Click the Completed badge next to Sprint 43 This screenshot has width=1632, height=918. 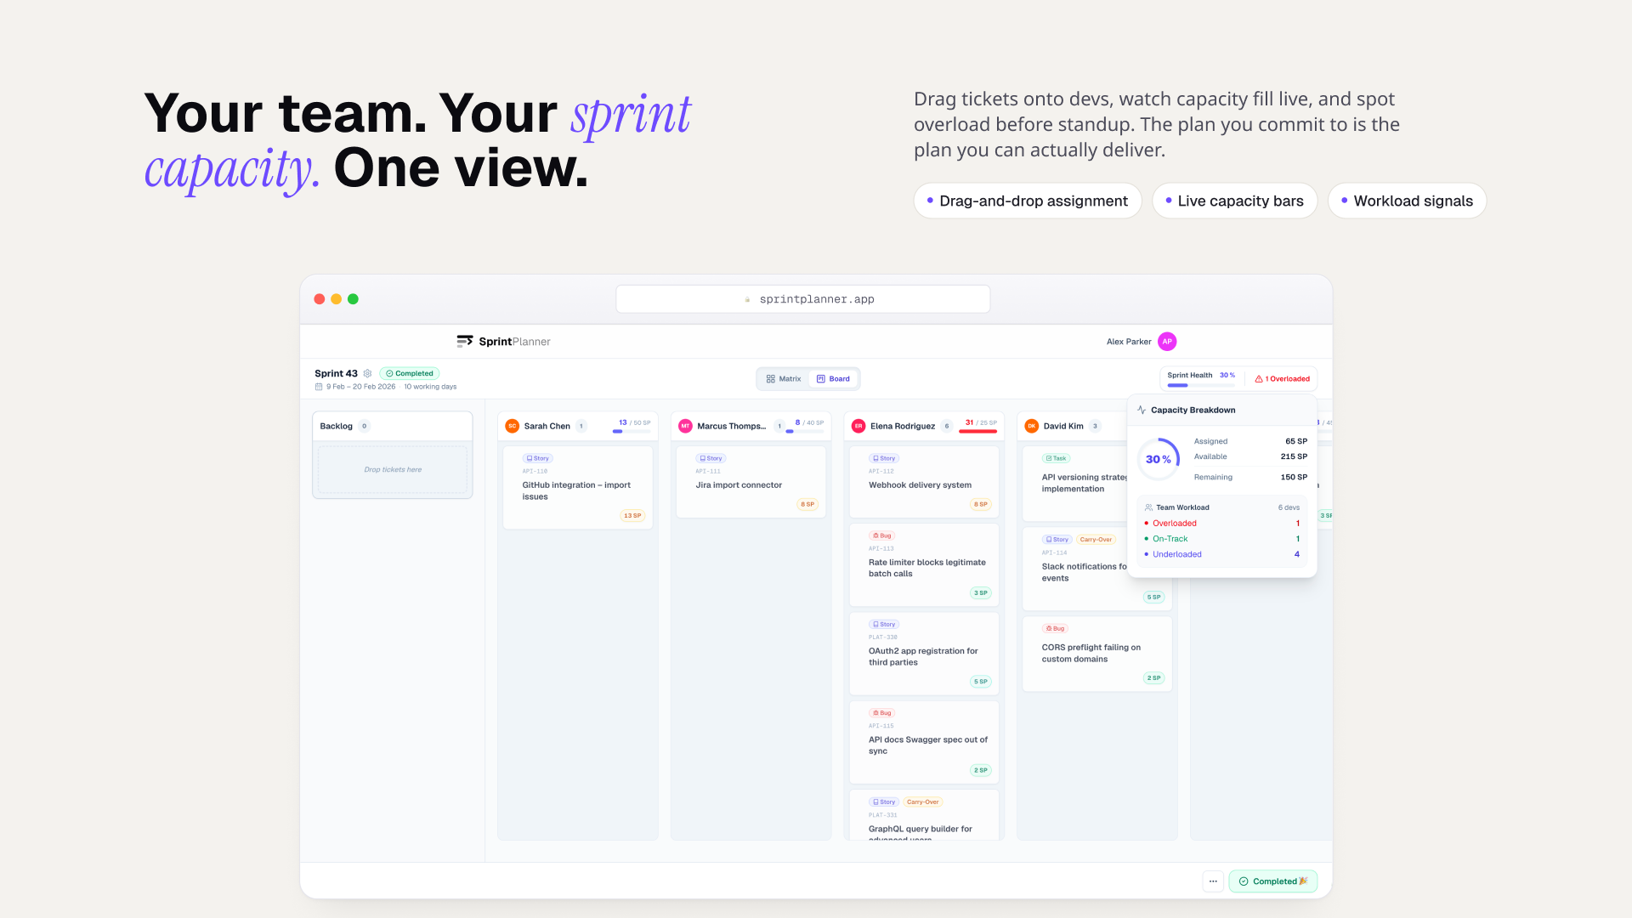(409, 373)
